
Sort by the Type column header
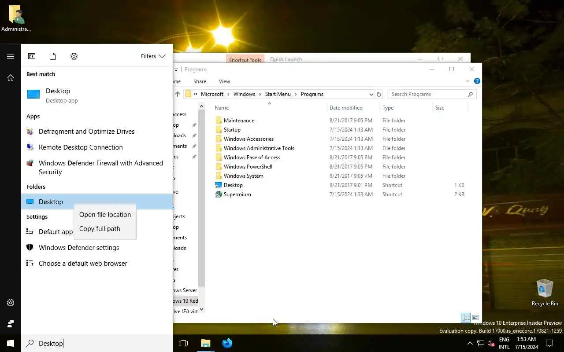click(406, 108)
